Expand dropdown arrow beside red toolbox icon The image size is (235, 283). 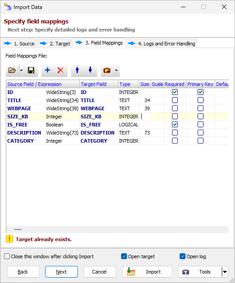pos(116,70)
